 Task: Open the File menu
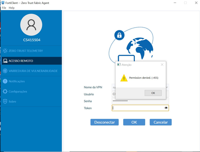coord(4,8)
